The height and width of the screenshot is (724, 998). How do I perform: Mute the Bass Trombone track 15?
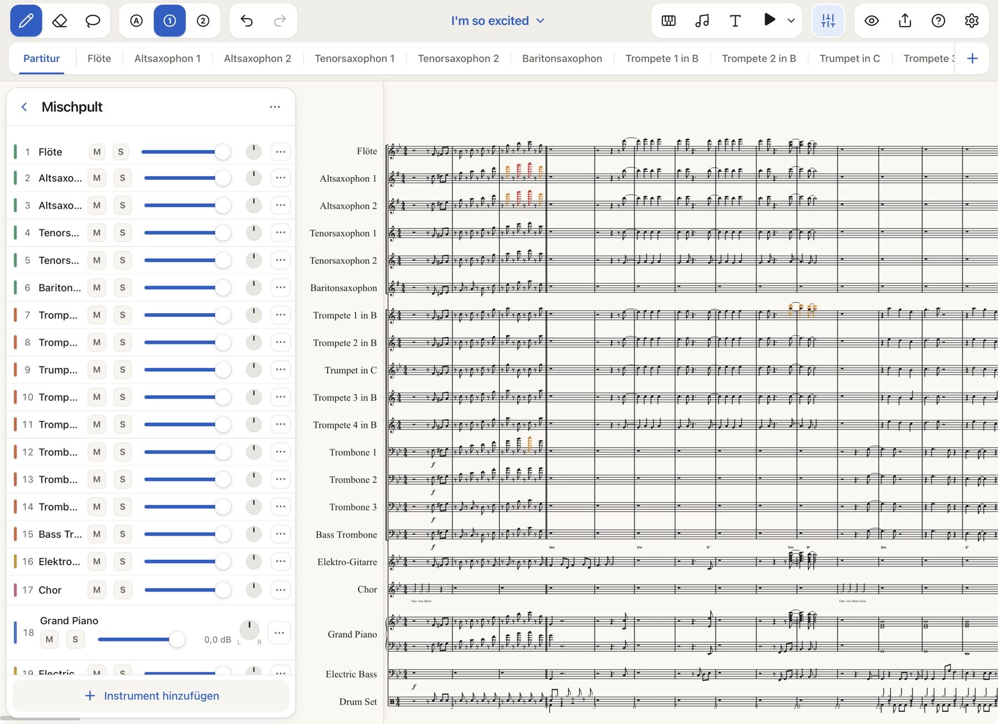coord(97,534)
